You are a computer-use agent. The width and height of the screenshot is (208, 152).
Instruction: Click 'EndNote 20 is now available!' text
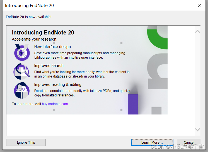(x=28, y=17)
